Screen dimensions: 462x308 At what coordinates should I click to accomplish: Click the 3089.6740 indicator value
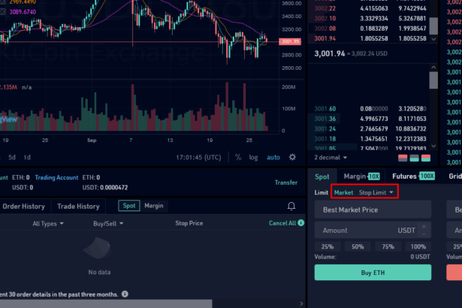click(x=23, y=12)
